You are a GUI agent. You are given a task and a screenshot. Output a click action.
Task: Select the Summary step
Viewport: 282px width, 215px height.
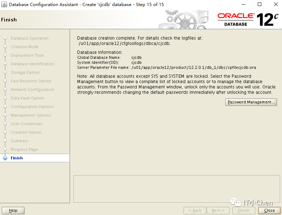point(19,141)
